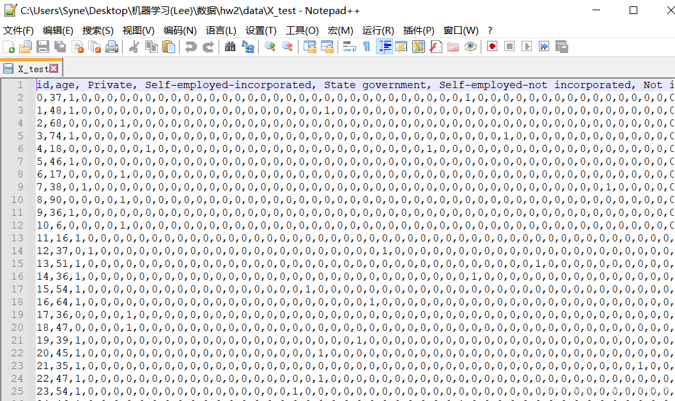Minimize the Notepad++ window
The image size is (675, 401).
[x=596, y=10]
